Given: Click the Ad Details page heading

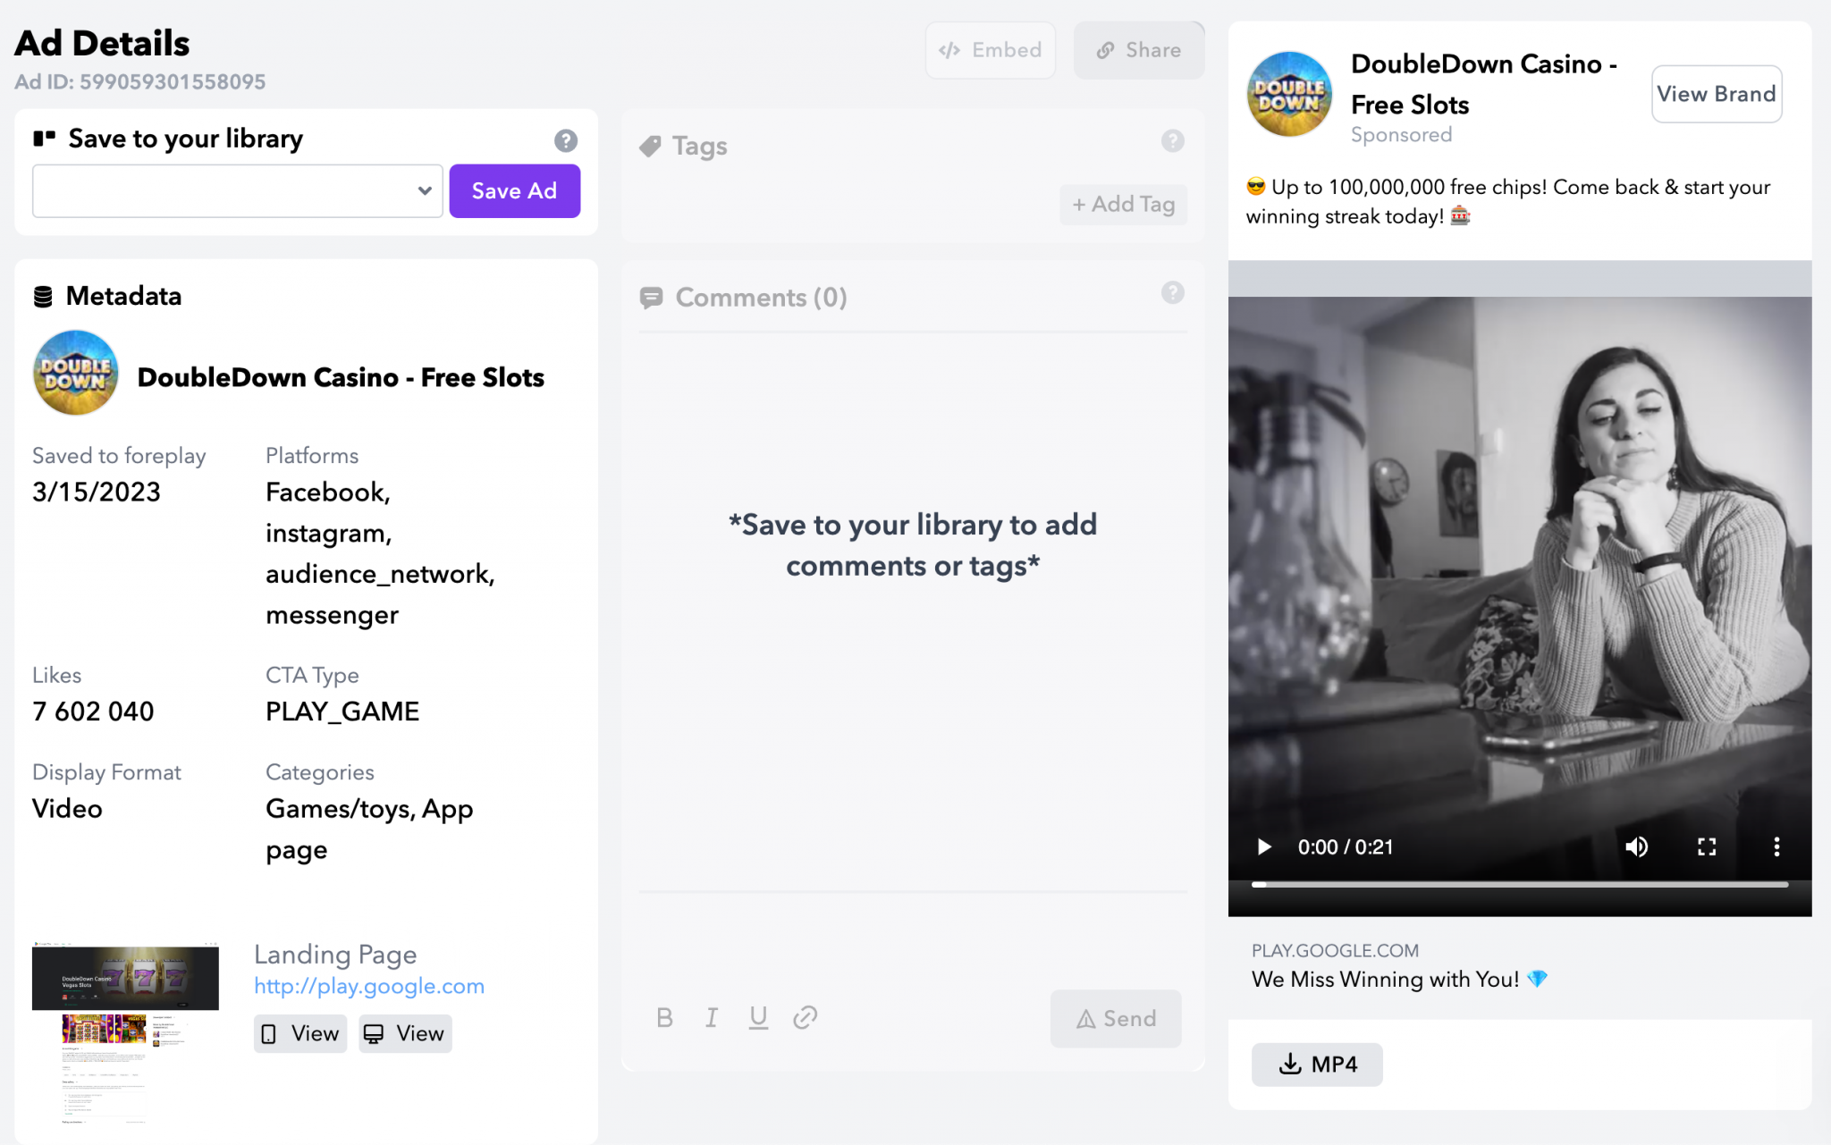Looking at the screenshot, I should (x=102, y=43).
